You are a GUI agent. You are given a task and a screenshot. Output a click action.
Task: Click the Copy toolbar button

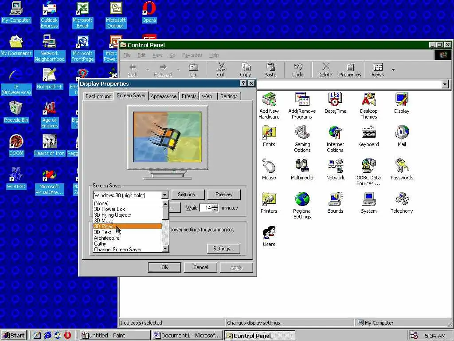pos(246,70)
